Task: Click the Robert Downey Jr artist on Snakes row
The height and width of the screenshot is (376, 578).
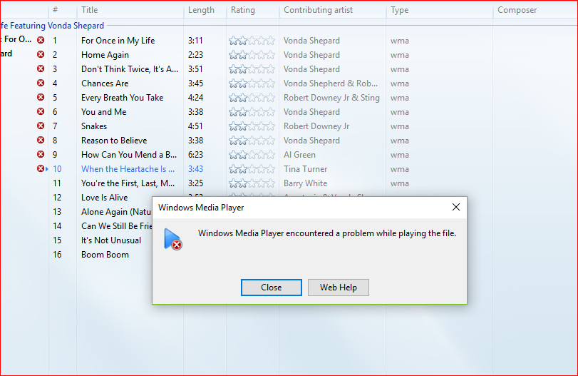Action: click(316, 126)
